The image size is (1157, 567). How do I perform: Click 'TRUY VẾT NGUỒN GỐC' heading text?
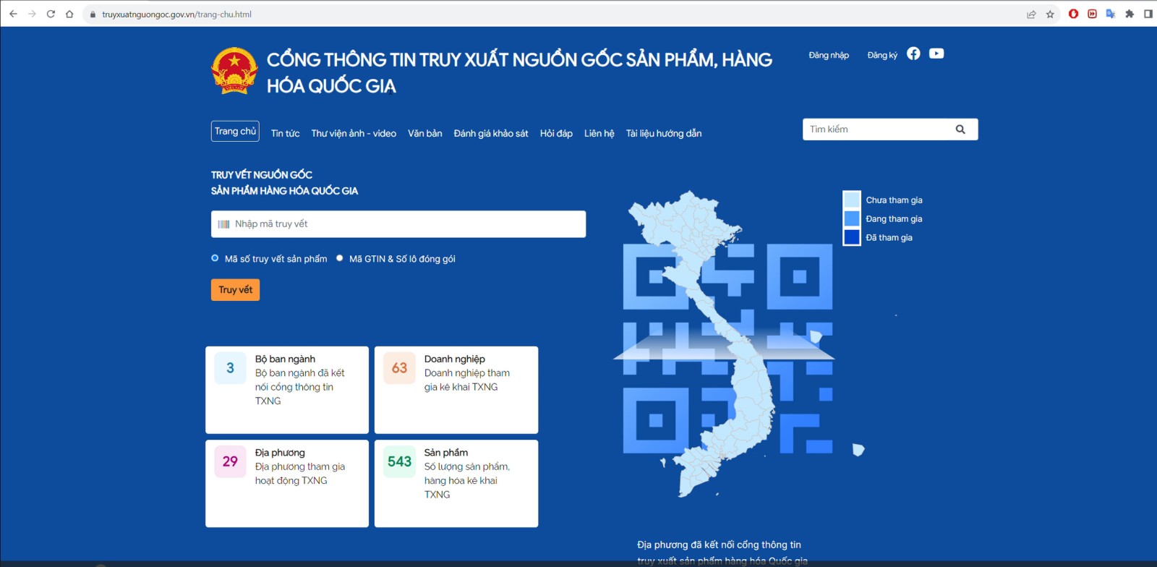point(262,175)
